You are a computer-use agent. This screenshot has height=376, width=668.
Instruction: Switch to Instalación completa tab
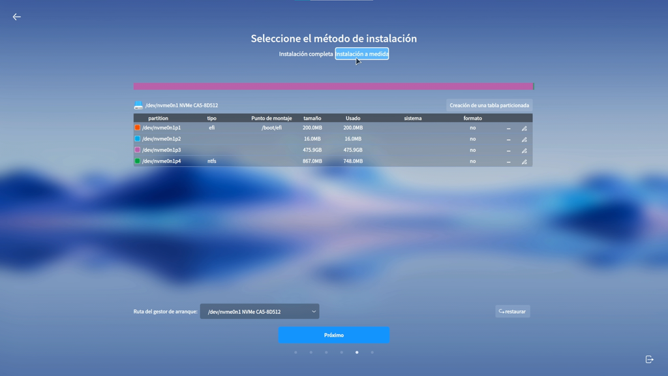[305, 54]
